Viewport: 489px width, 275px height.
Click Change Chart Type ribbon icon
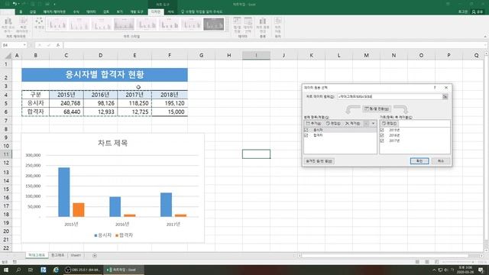click(263, 25)
